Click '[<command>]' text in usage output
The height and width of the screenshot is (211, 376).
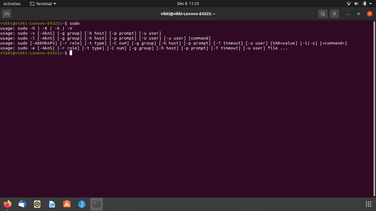tap(333, 43)
